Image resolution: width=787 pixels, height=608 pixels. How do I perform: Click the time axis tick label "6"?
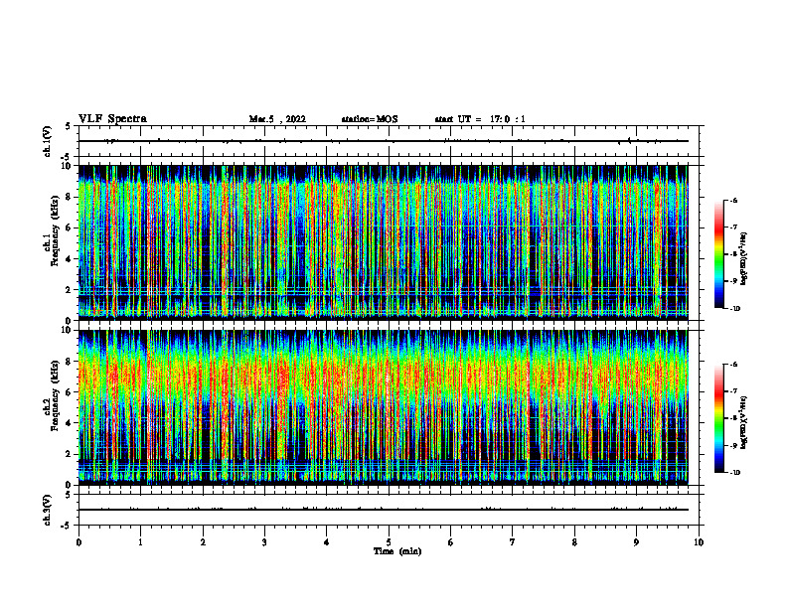451,542
